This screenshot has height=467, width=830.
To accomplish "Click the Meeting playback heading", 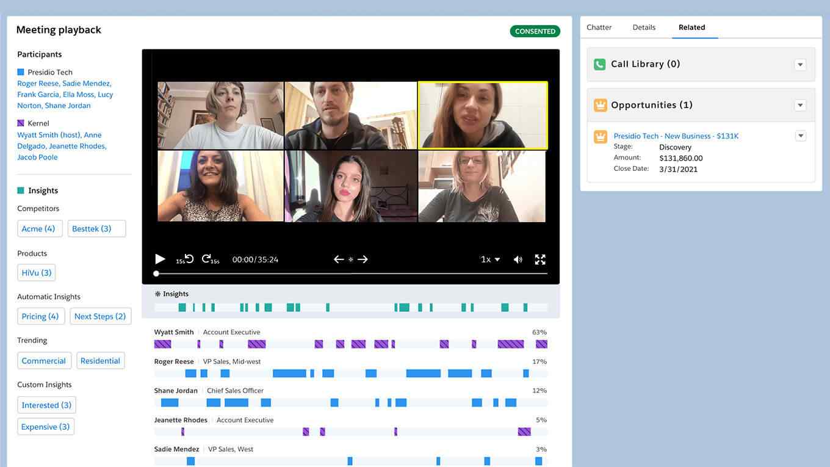I will (x=59, y=30).
